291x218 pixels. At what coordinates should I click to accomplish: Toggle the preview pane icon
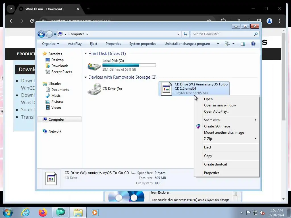[x=243, y=44]
